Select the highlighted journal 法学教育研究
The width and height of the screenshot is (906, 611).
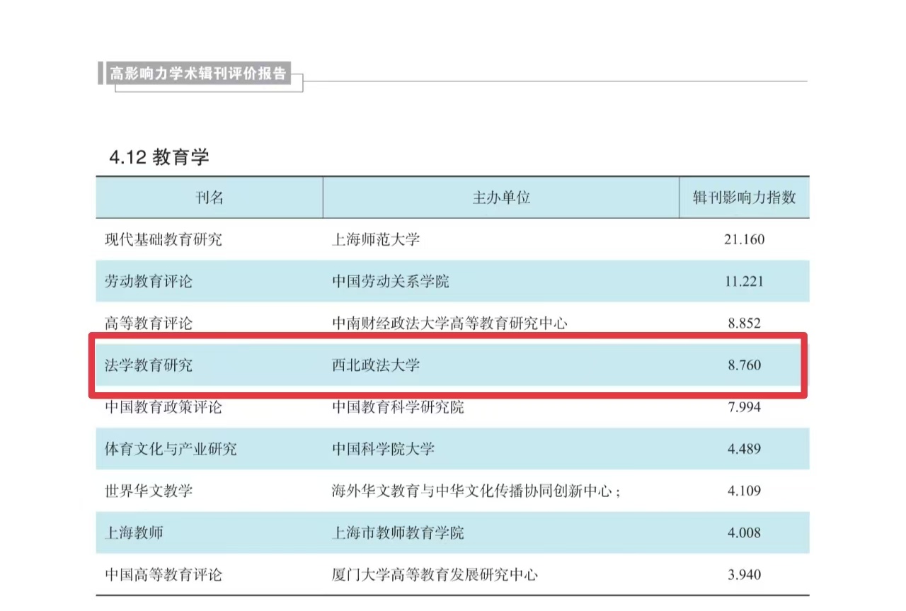pyautogui.click(x=149, y=366)
